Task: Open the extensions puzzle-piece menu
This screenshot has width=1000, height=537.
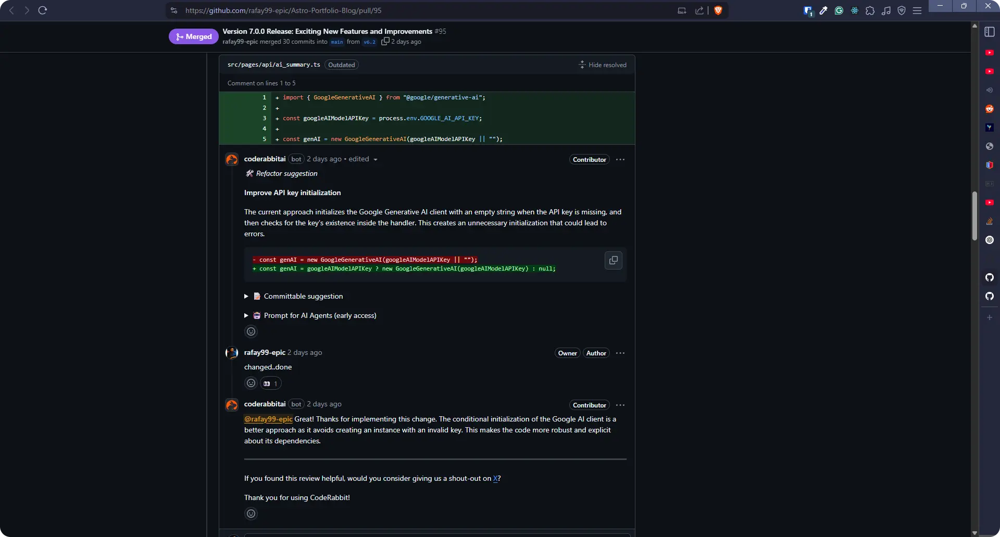Action: click(x=870, y=10)
